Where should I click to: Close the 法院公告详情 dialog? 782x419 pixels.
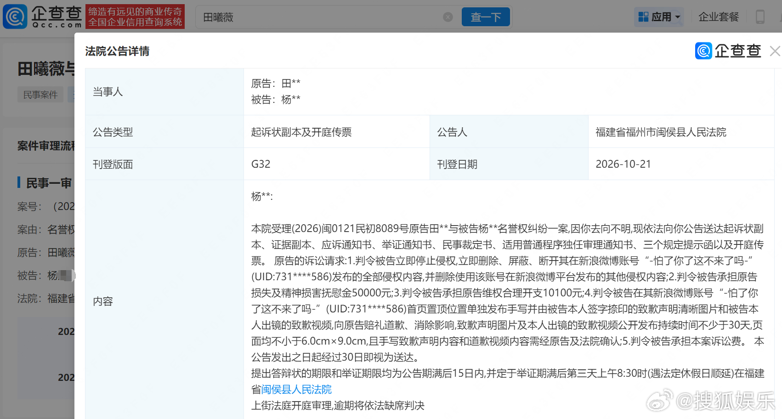point(775,51)
